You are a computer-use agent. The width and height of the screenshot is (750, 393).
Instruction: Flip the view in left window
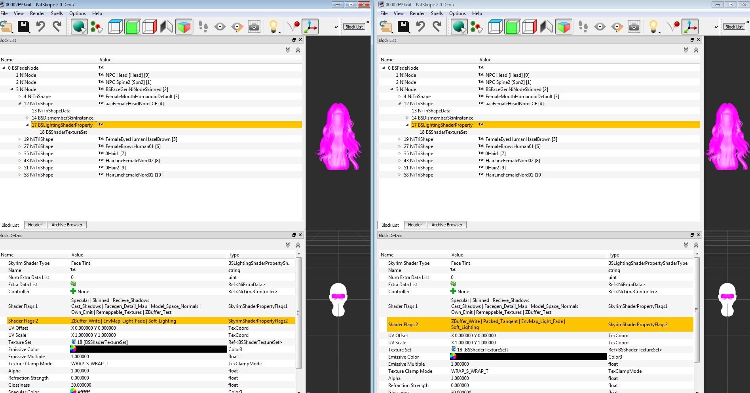coord(167,27)
